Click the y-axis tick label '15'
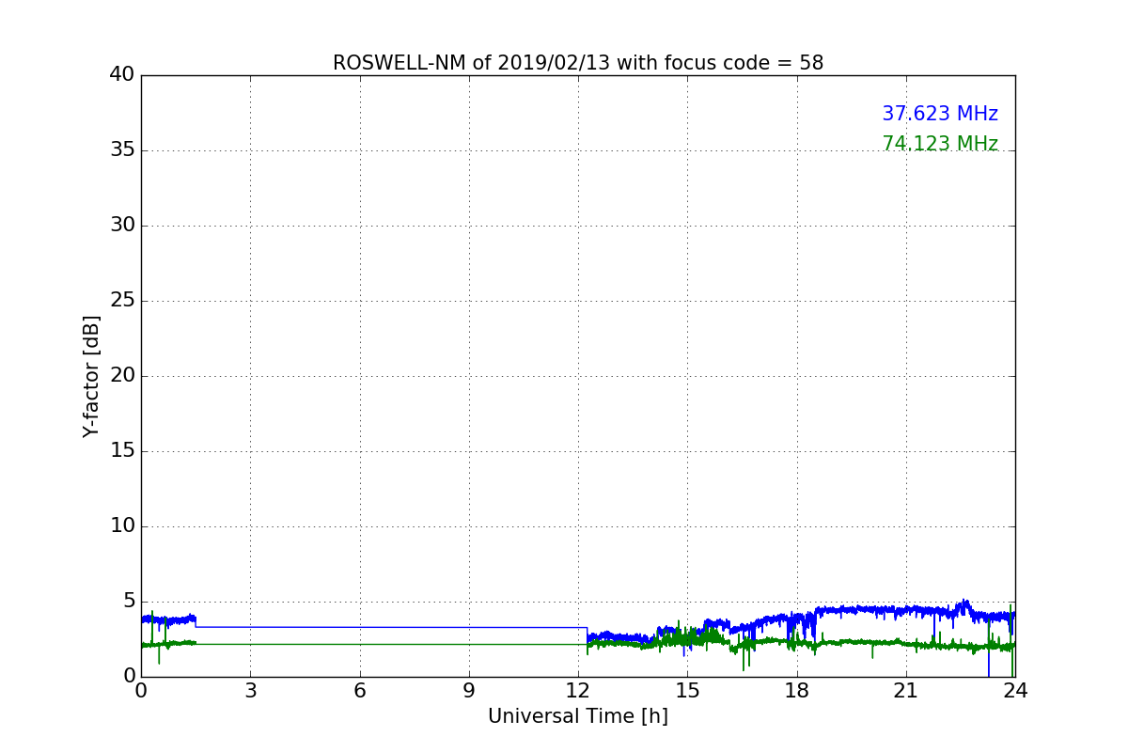The width and height of the screenshot is (1128, 752). point(122,450)
